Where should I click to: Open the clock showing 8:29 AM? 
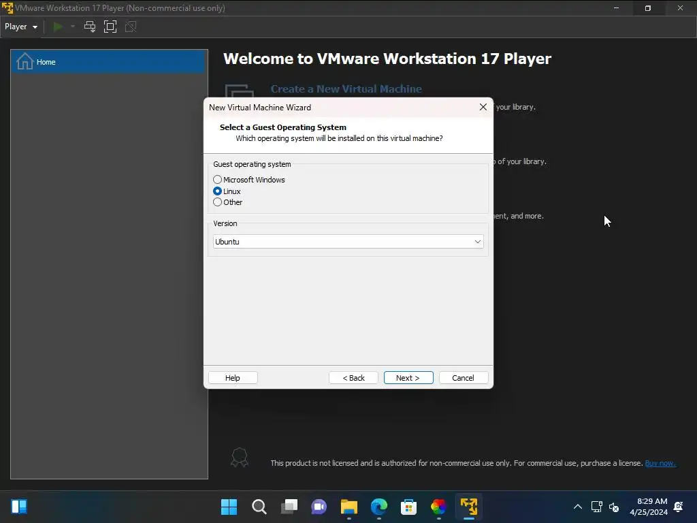pos(649,507)
